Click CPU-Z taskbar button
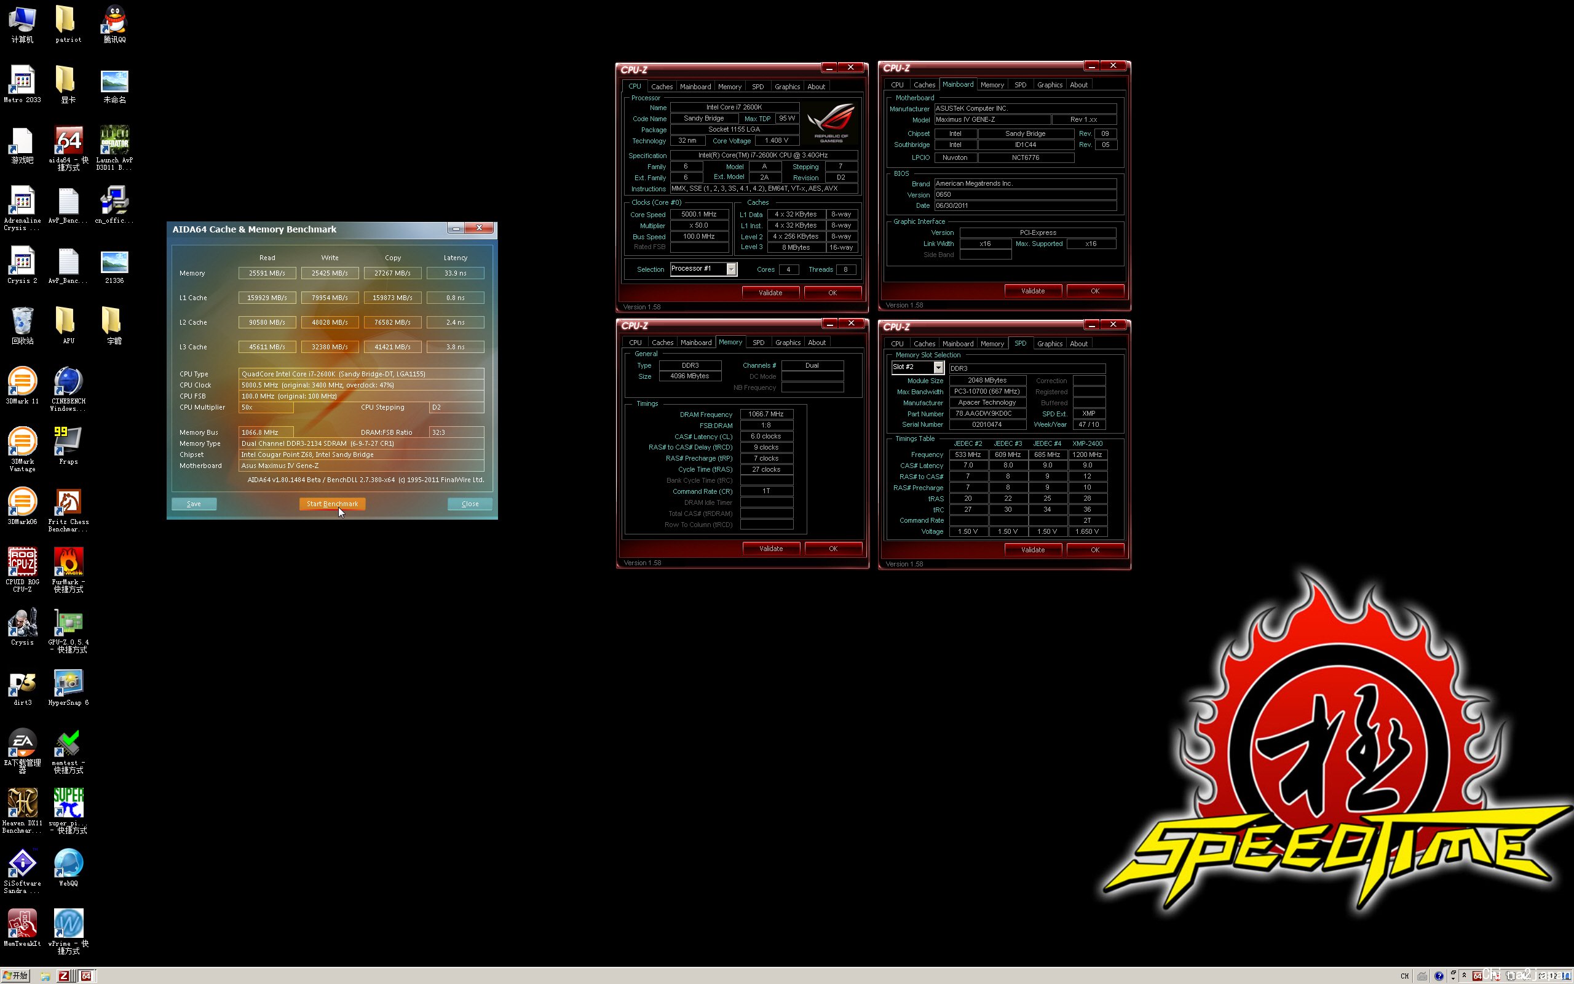 [64, 976]
